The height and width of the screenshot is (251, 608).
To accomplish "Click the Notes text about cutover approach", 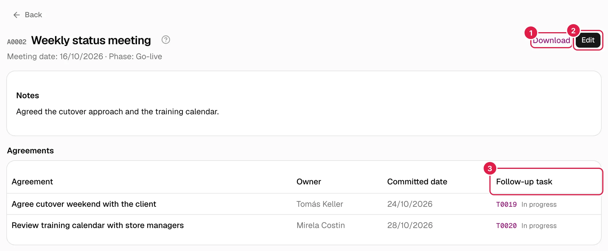I will 117,111.
